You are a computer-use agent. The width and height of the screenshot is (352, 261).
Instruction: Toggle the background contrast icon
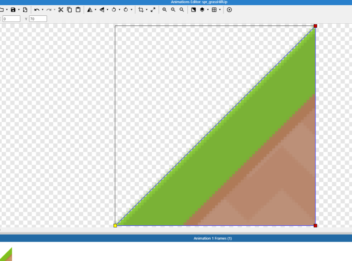[193, 10]
